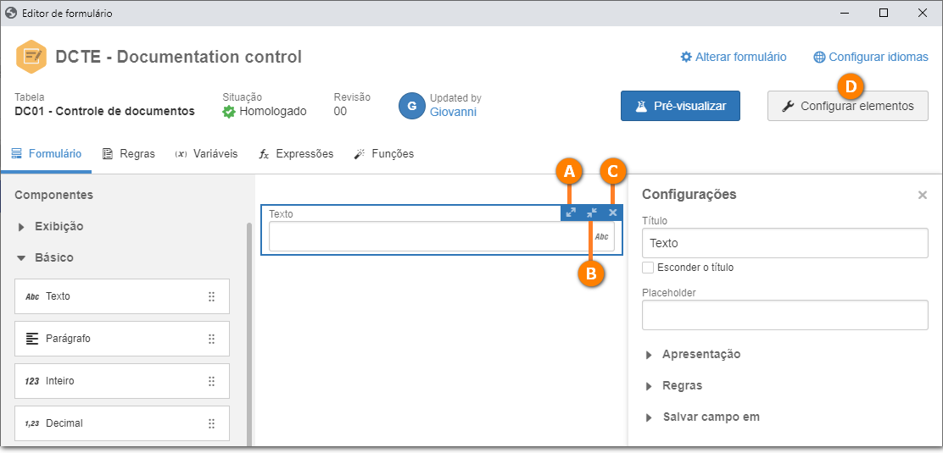Screen dimensions: 943x453
Task: Click the Abc type icon in canvas field
Action: pyautogui.click(x=601, y=237)
